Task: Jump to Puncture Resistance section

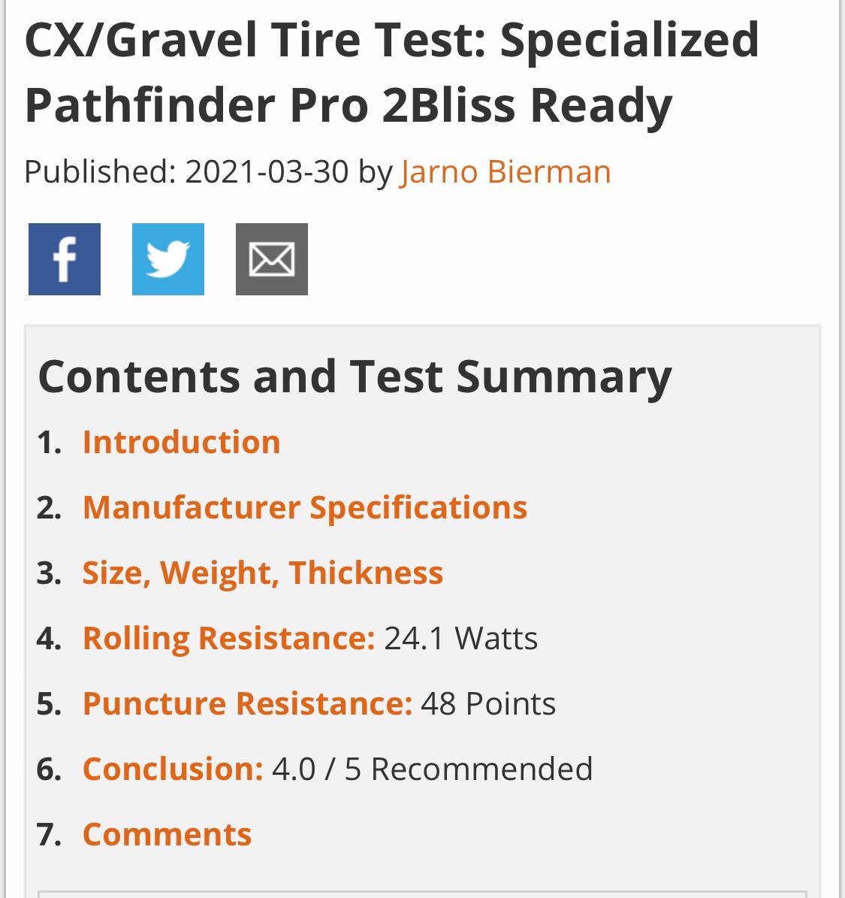Action: pyautogui.click(x=247, y=703)
